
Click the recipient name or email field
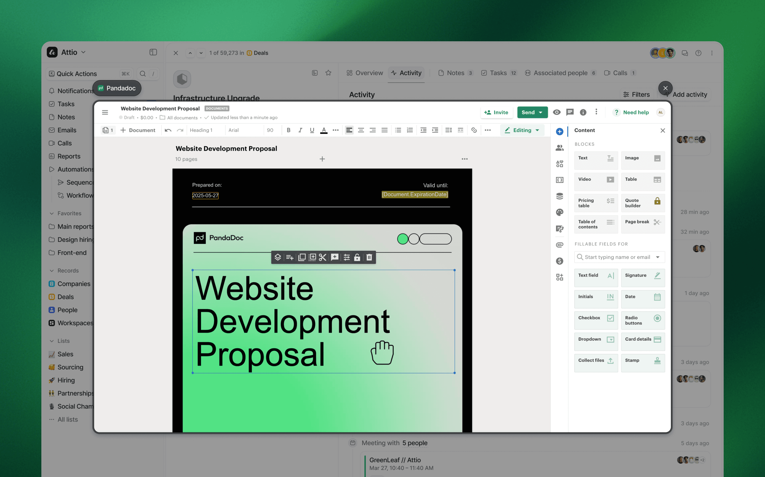click(x=617, y=257)
